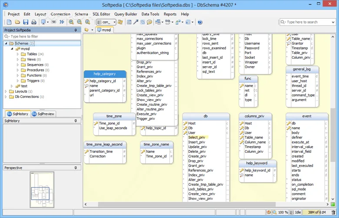Click the tree filter input field
The height and width of the screenshot is (218, 339).
[42, 37]
